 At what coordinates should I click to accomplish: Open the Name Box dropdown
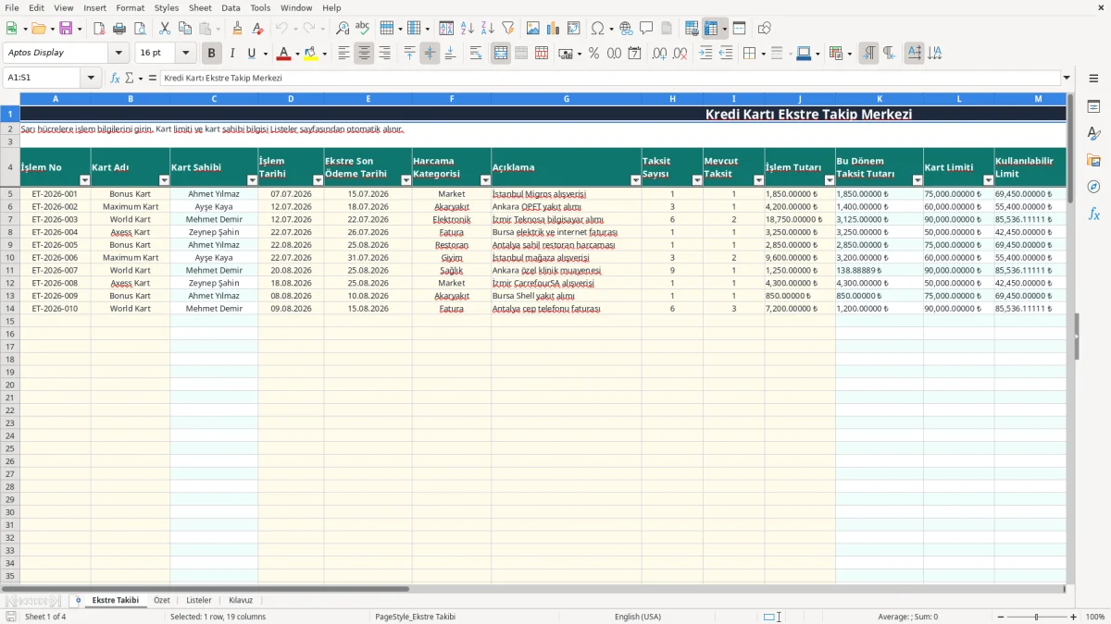click(91, 79)
